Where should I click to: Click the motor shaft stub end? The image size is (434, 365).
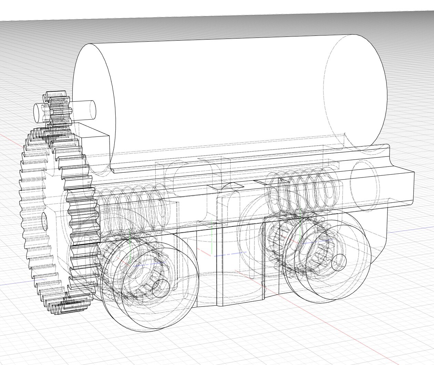[38, 113]
